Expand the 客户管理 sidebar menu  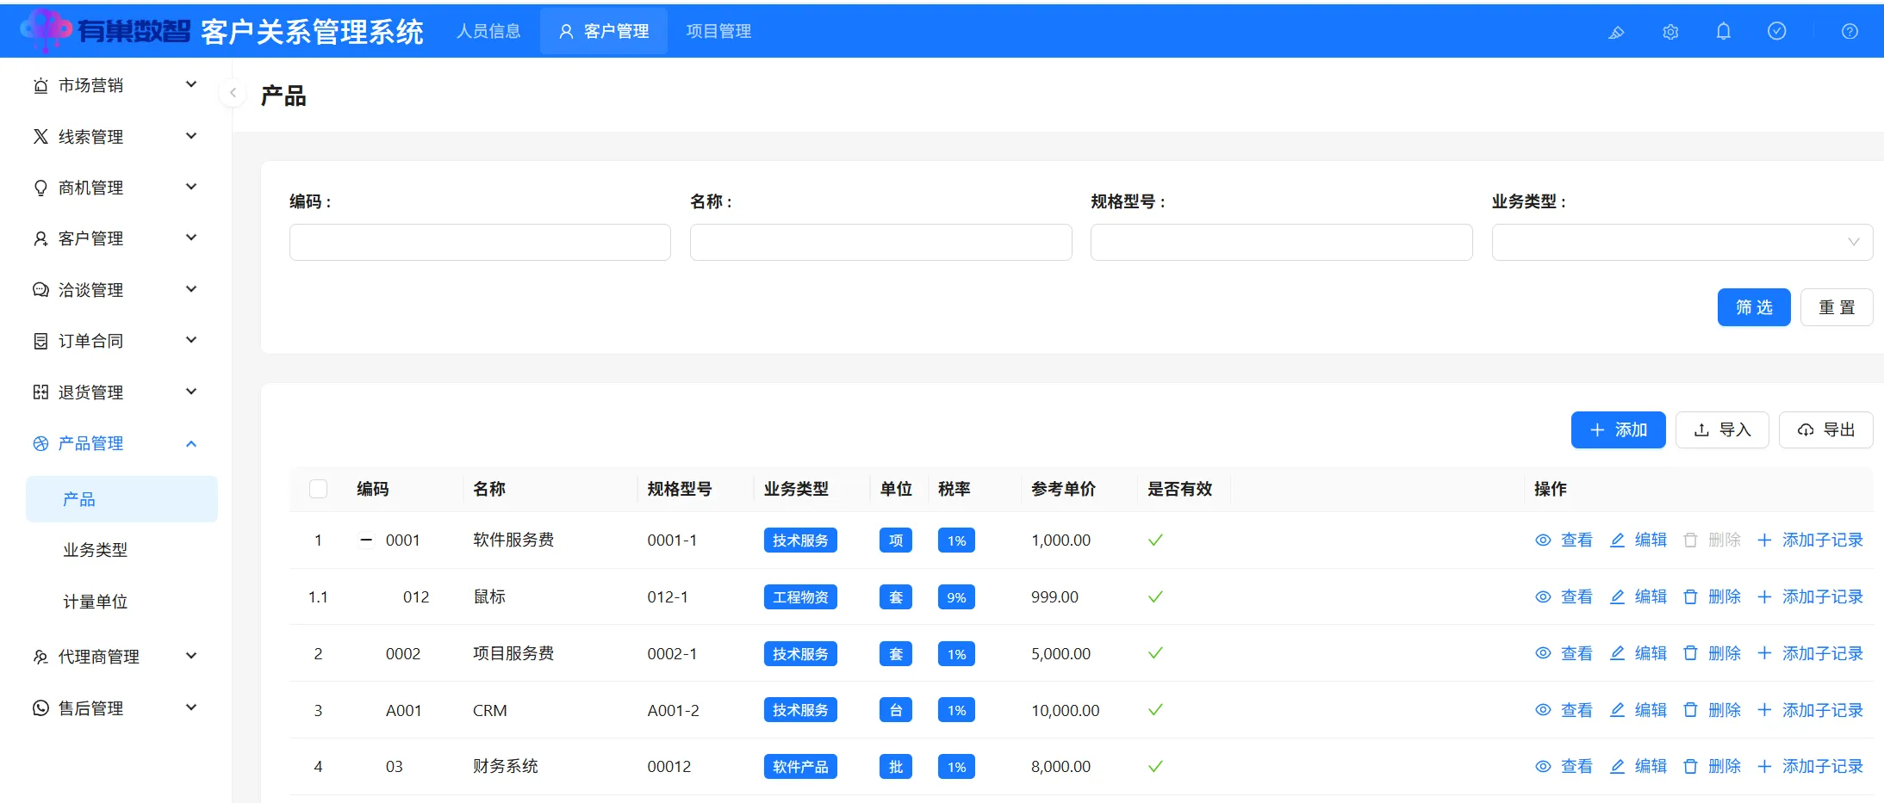191,238
